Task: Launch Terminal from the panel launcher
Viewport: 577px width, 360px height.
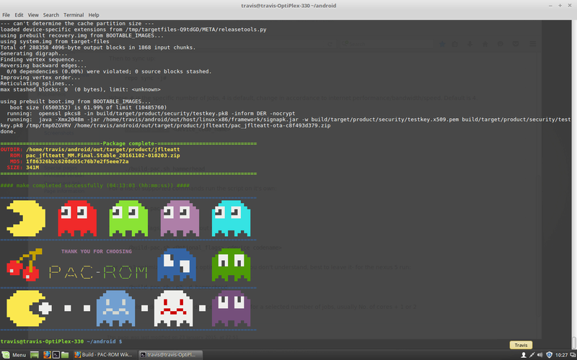Action: pos(56,355)
